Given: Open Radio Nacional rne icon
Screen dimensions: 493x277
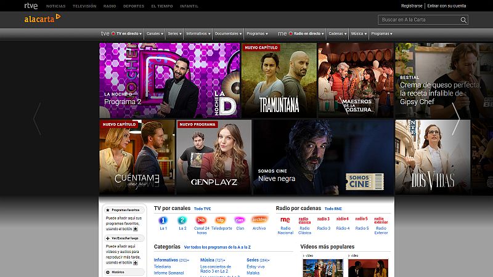Looking at the screenshot, I should point(285,220).
